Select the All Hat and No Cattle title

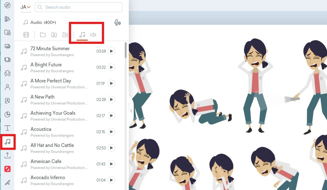(52, 145)
